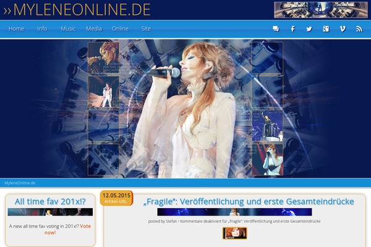
Task: Click the Vote now! link
Action: click(x=67, y=229)
